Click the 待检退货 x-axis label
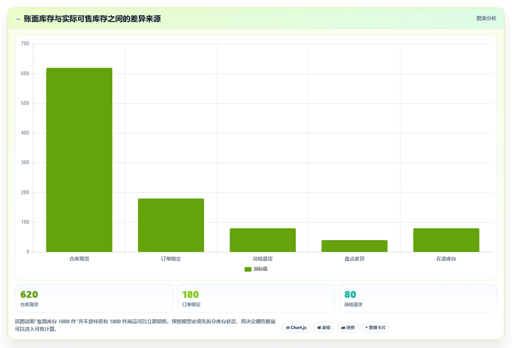Viewport: 512px width, 348px height. [263, 259]
